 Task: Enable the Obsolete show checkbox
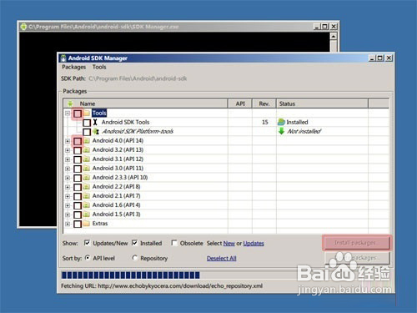(174, 243)
